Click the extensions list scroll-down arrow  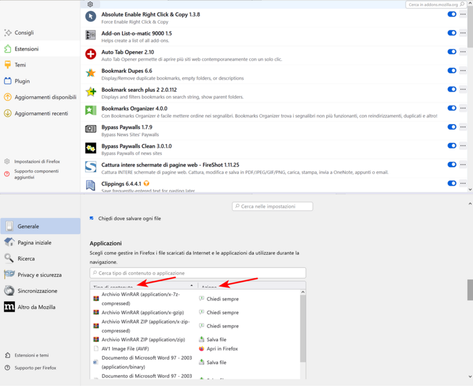(x=470, y=189)
